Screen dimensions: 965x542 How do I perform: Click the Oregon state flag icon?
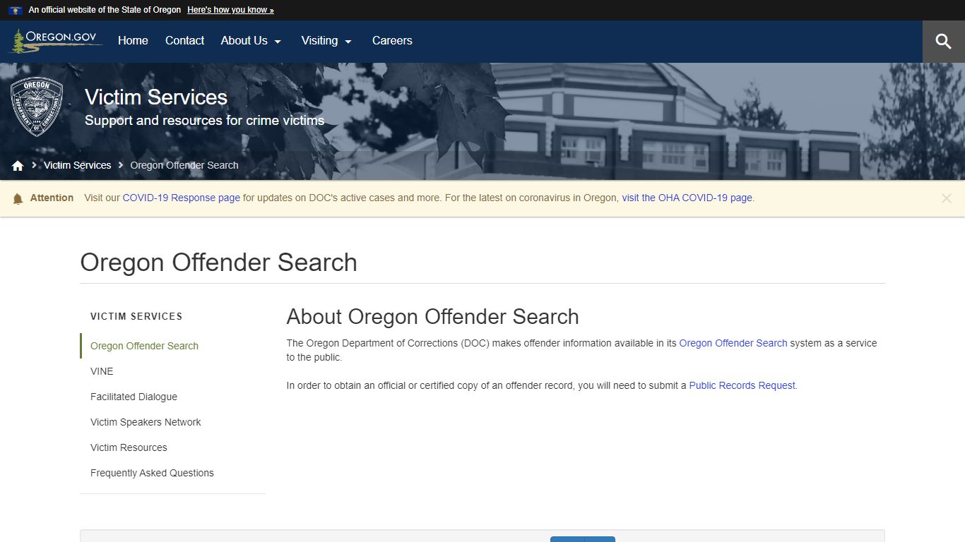pyautogui.click(x=16, y=10)
